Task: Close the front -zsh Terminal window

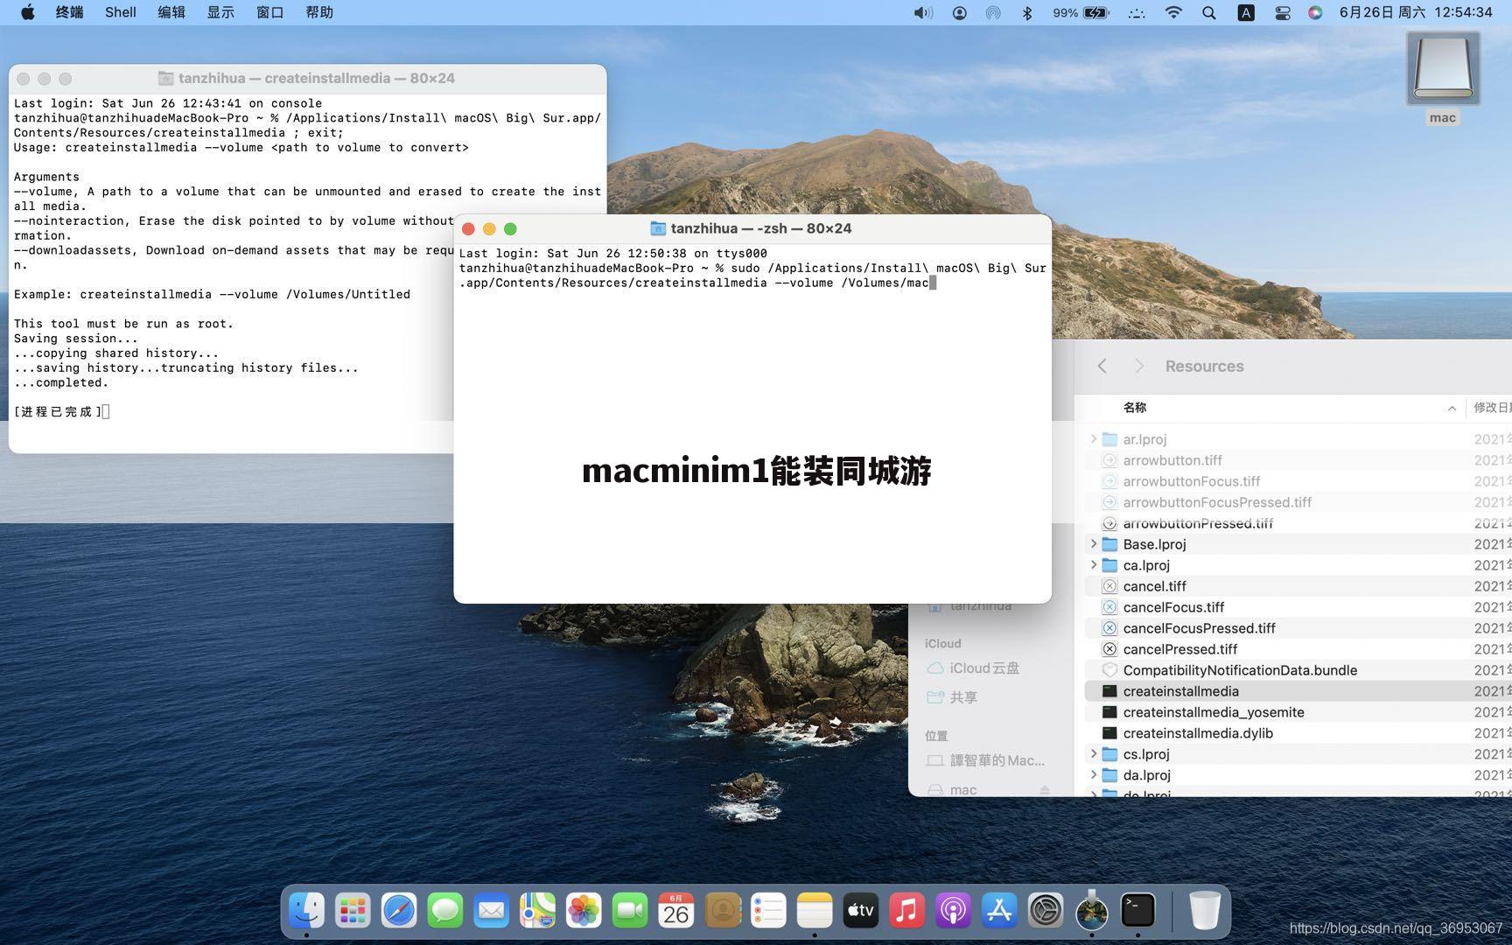Action: tap(468, 228)
